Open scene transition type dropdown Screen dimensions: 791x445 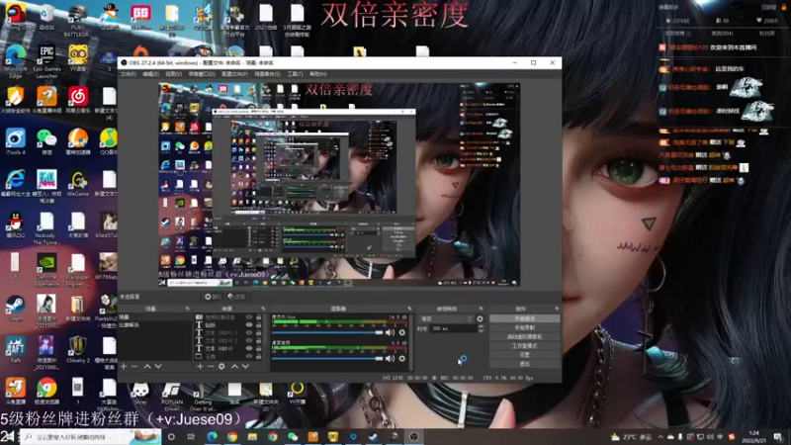click(446, 318)
